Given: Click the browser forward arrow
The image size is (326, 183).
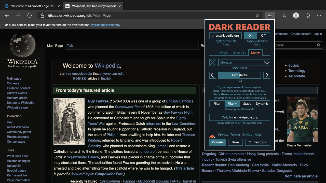Looking at the screenshot, I should 18,16.
